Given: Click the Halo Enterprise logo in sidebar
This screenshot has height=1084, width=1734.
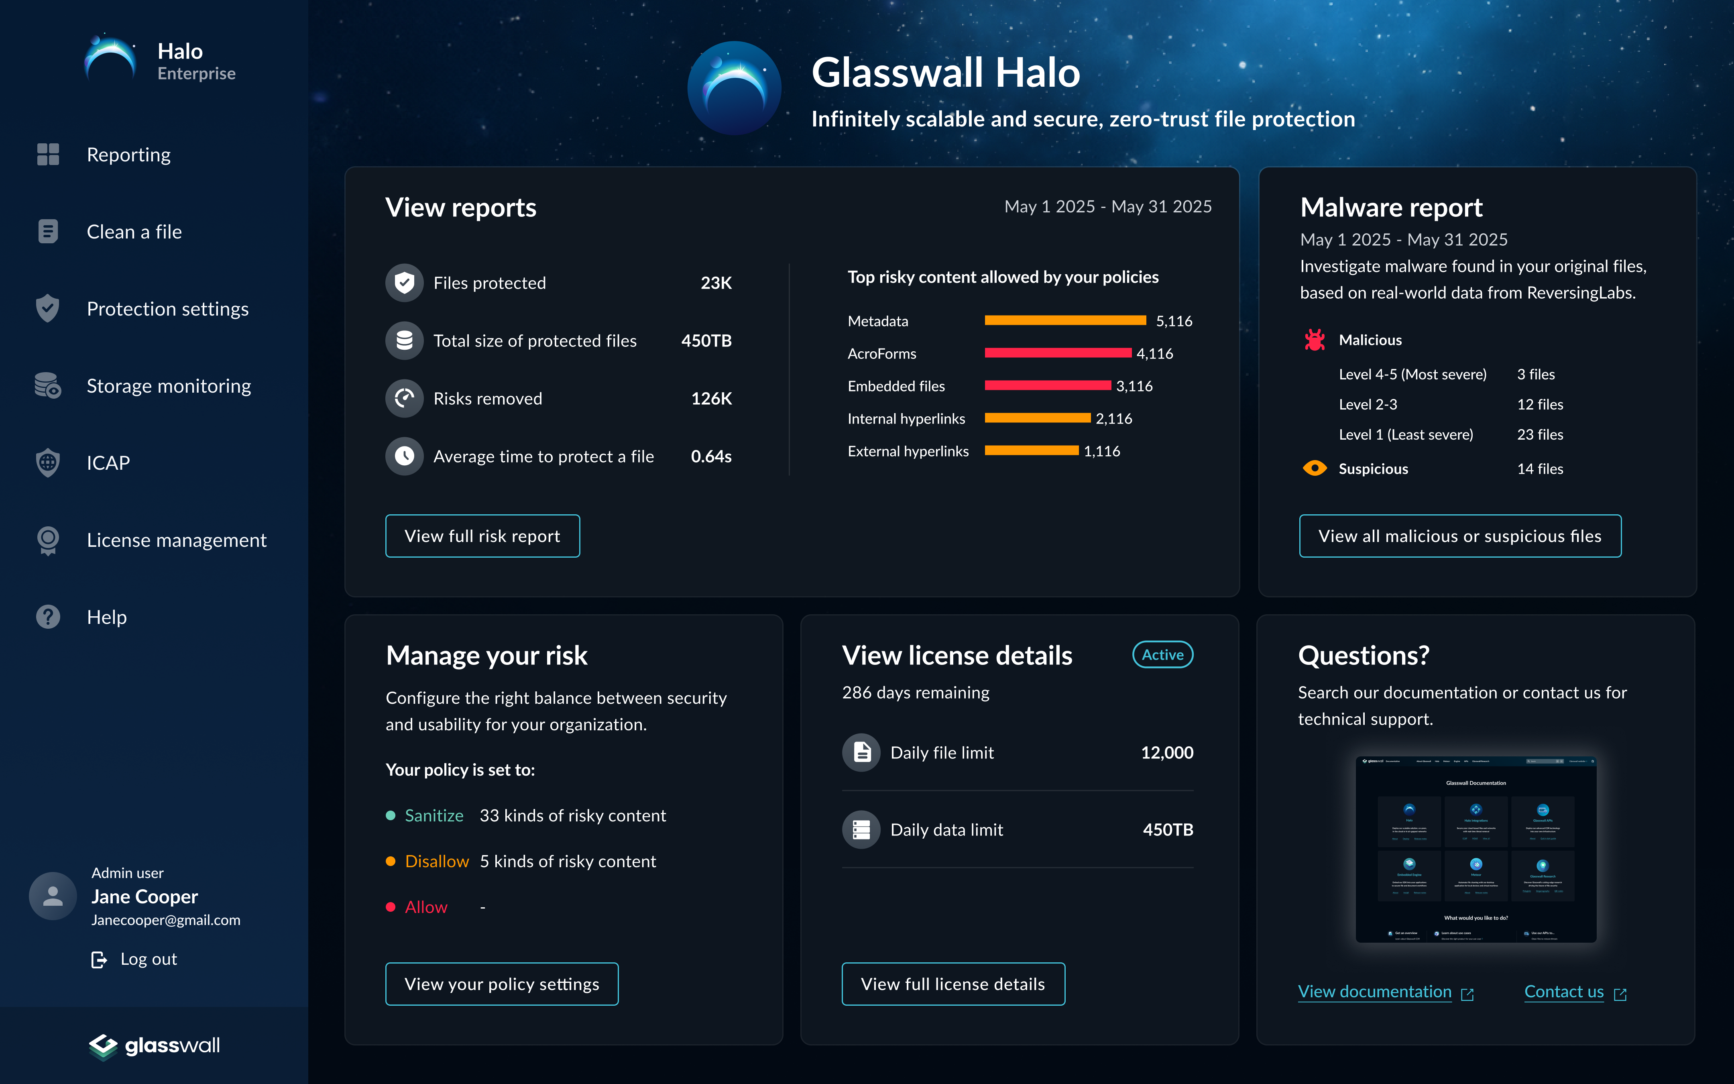Looking at the screenshot, I should pos(110,57).
